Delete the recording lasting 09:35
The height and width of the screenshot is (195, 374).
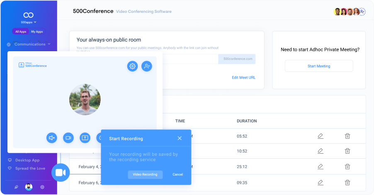pyautogui.click(x=347, y=182)
